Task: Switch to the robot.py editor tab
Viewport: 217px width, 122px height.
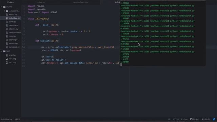Action: pyautogui.click(x=41, y=2)
